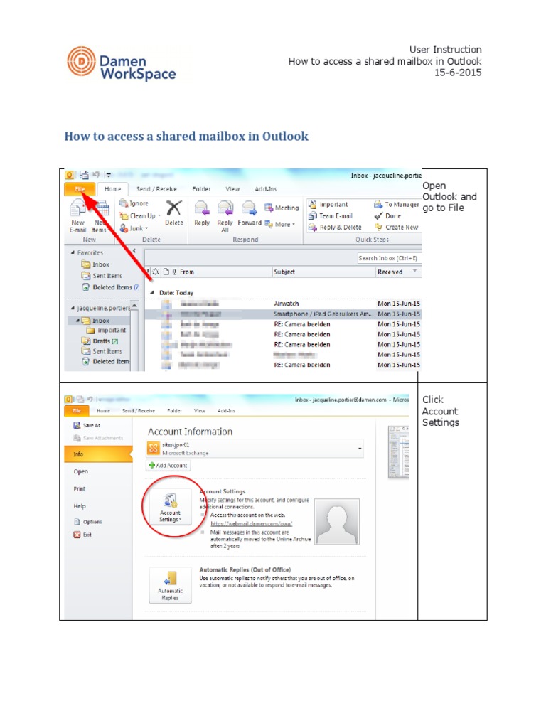Click the red Exit icon in Backstage
Screen dimensions: 546x728
[x=77, y=535]
